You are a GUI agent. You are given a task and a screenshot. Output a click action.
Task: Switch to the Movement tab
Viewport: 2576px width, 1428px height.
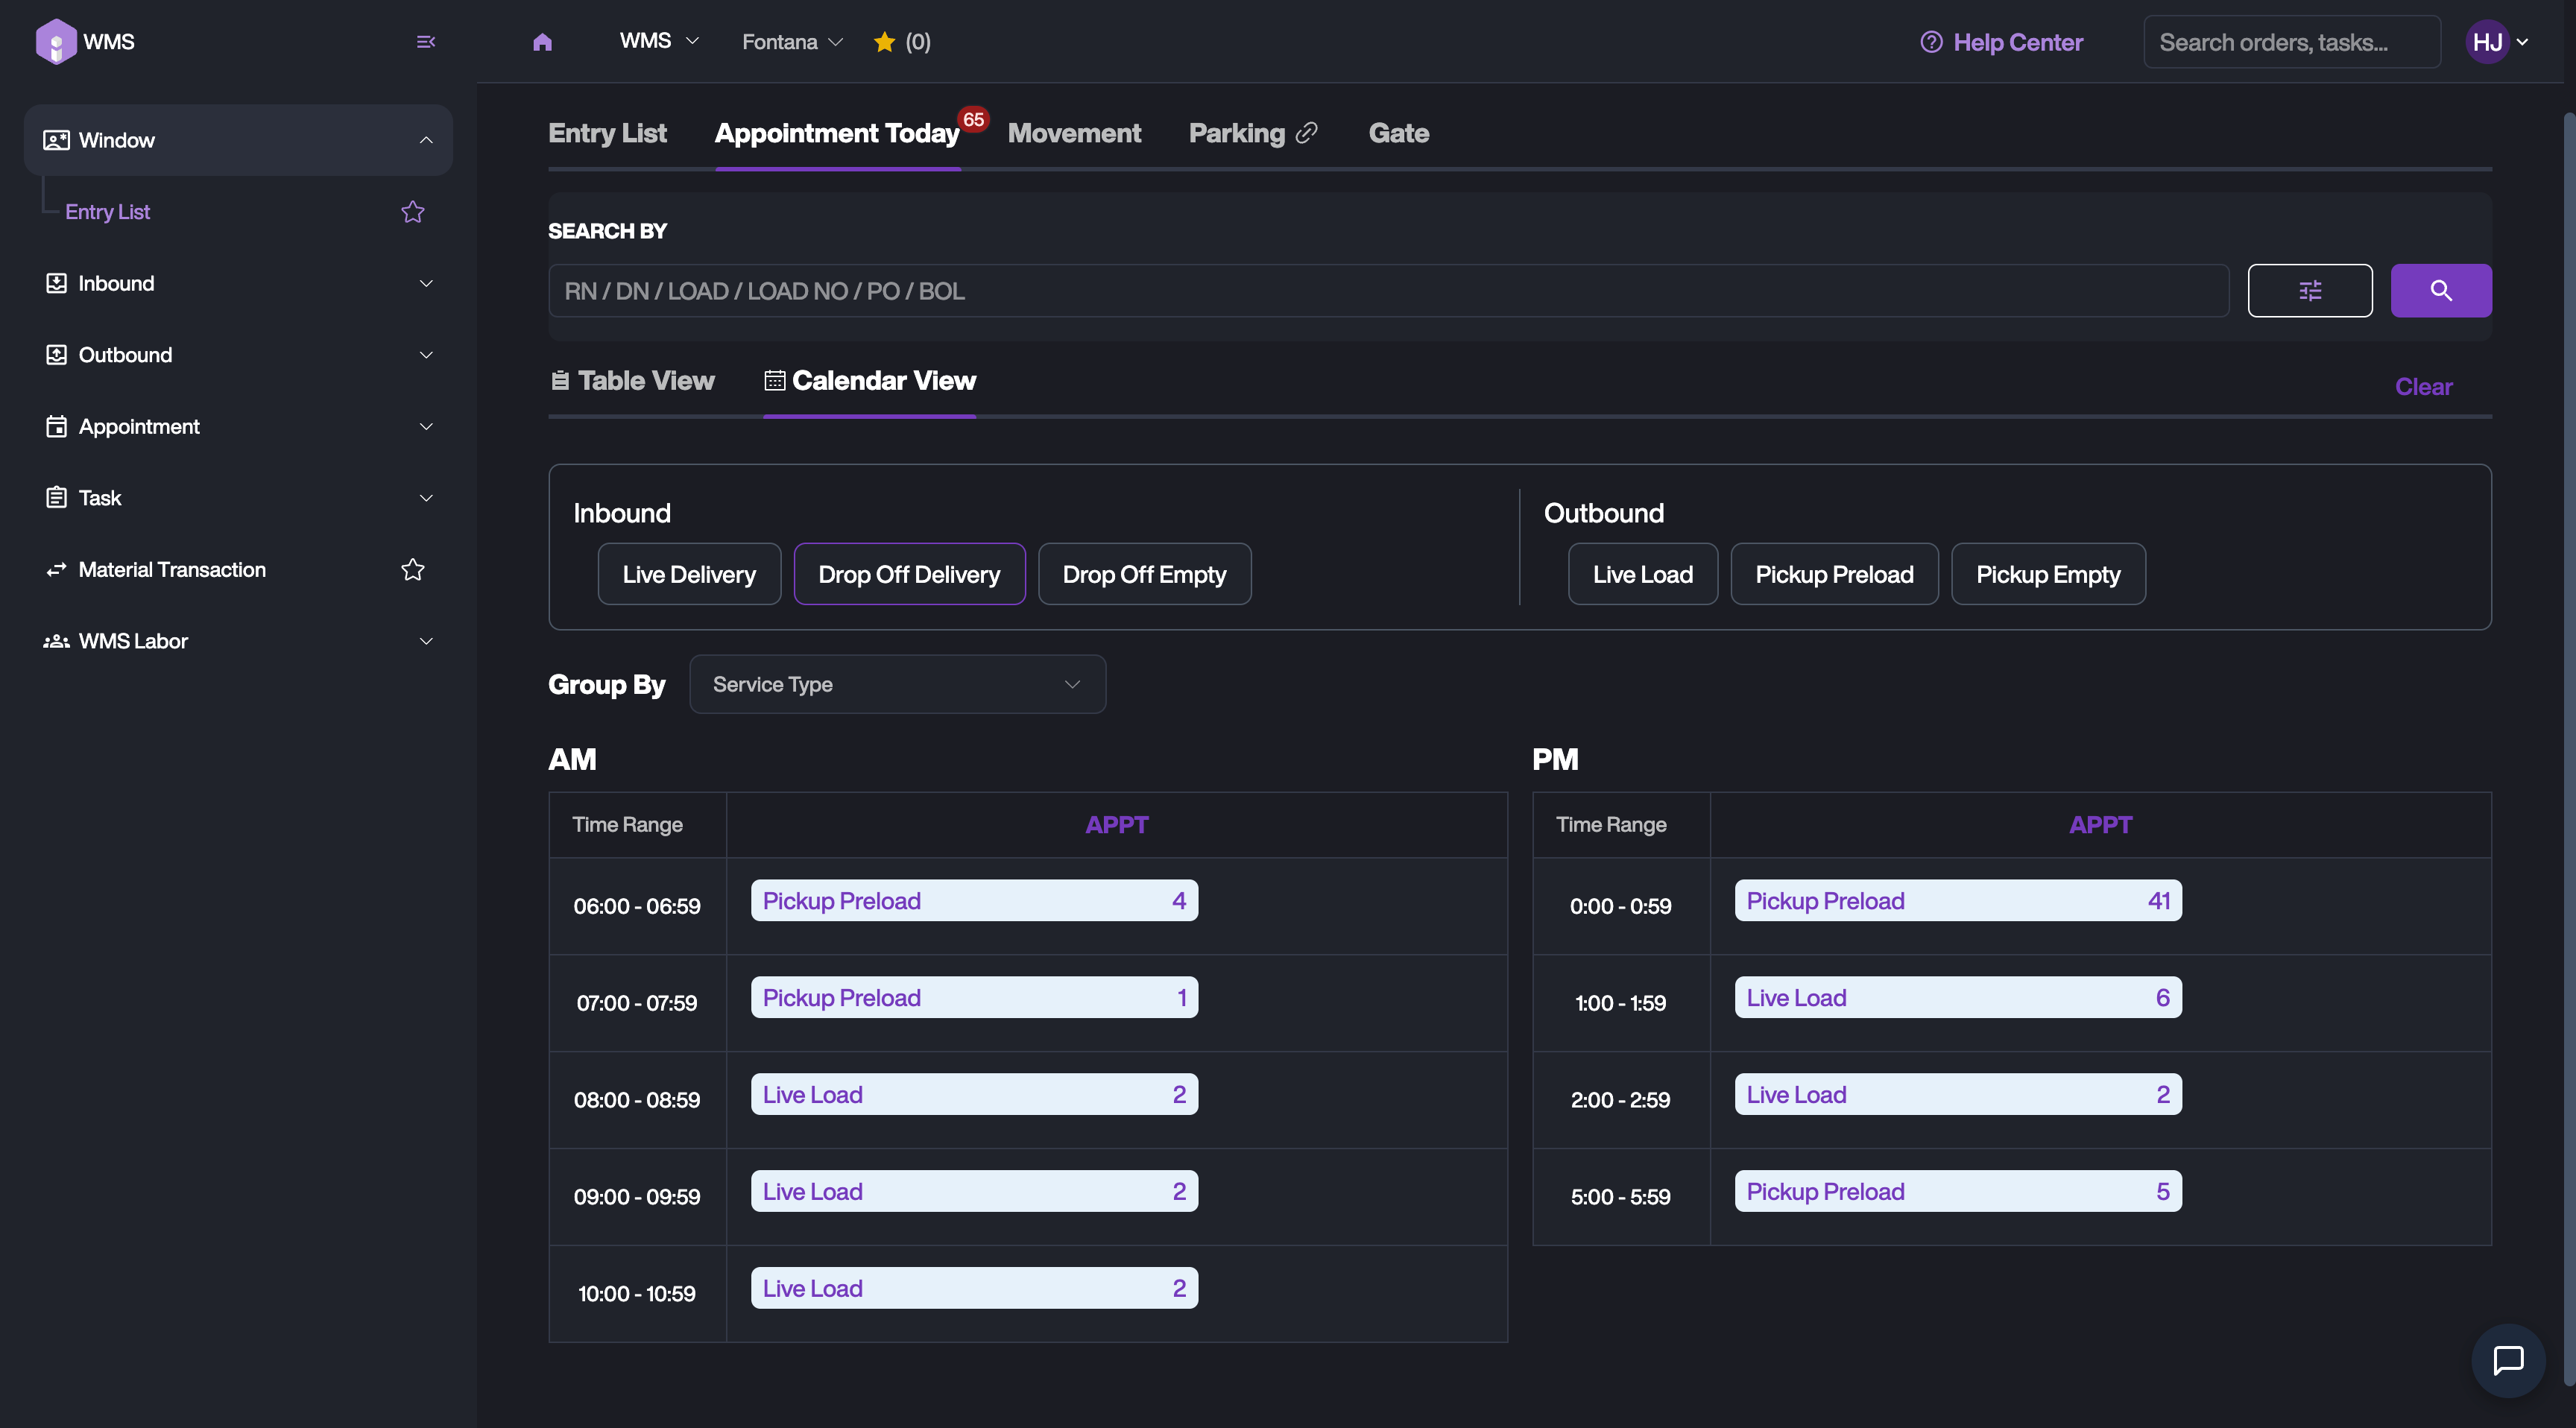pos(1073,133)
